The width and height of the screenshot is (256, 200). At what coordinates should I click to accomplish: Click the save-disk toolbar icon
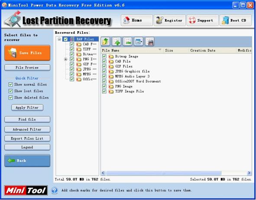point(149,42)
